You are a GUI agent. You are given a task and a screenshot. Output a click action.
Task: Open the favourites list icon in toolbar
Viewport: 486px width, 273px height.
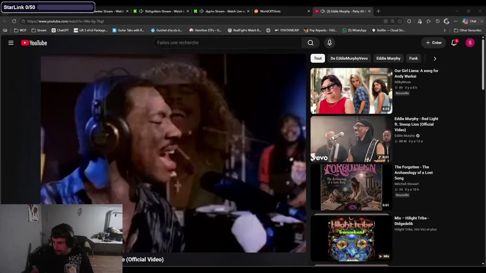pos(429,21)
